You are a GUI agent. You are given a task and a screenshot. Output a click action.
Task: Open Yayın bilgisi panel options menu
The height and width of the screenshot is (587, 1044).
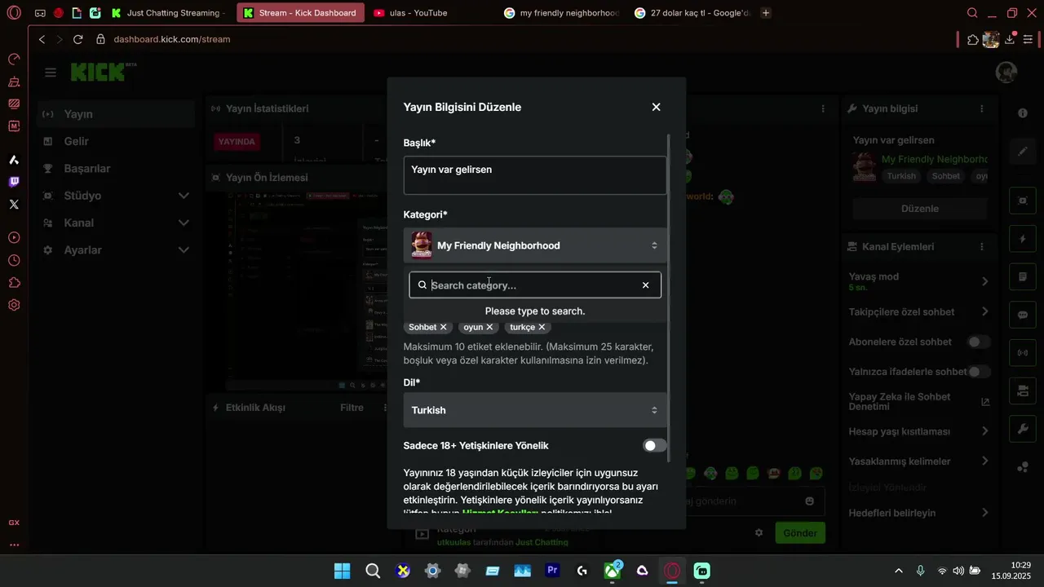[982, 108]
